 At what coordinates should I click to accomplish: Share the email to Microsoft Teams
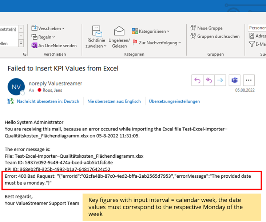point(235,80)
